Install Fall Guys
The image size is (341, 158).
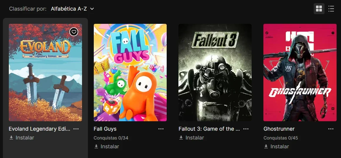pyautogui.click(x=106, y=147)
